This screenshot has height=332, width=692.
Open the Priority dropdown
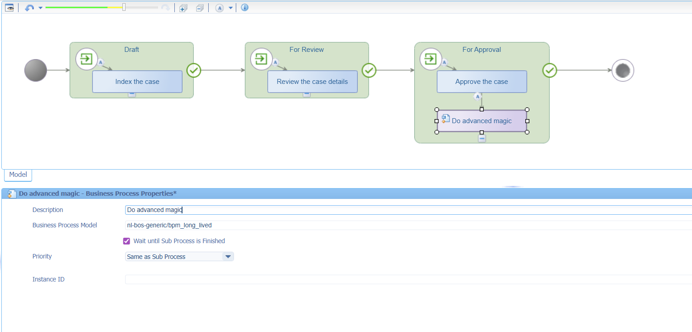[x=228, y=257]
